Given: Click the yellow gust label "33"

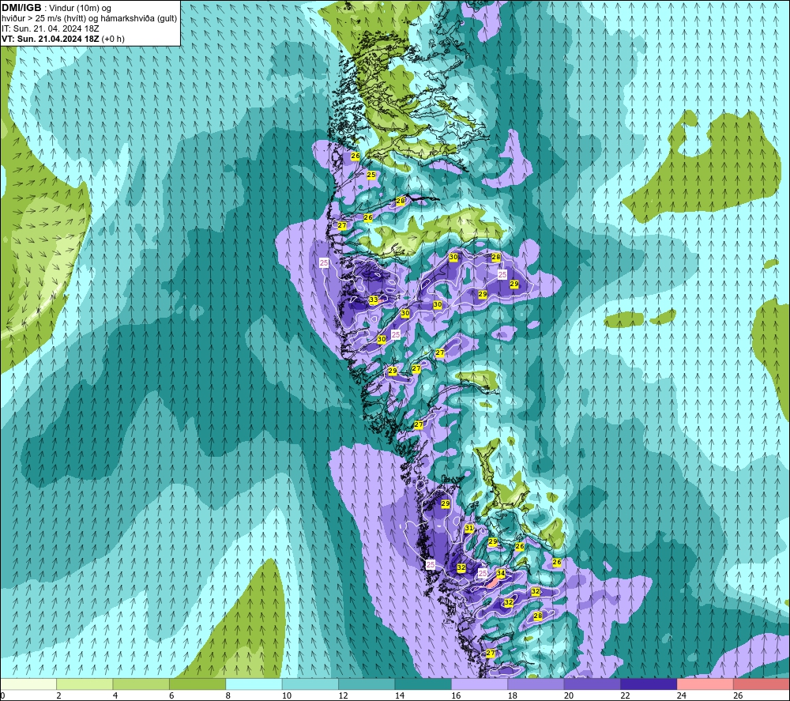Looking at the screenshot, I should (374, 300).
